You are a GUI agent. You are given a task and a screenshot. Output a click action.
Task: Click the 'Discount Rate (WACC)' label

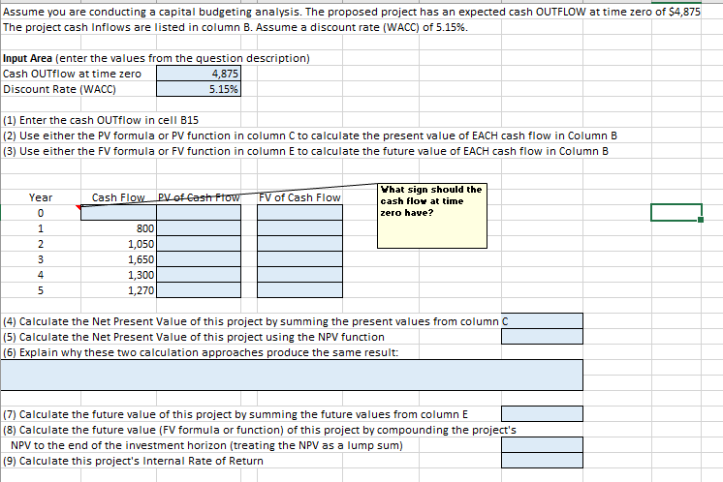[59, 89]
